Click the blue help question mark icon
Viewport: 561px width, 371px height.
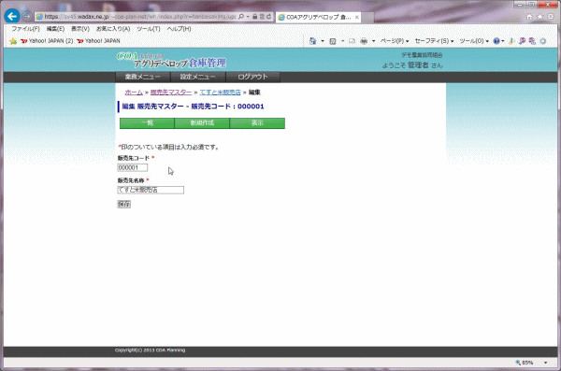click(496, 41)
